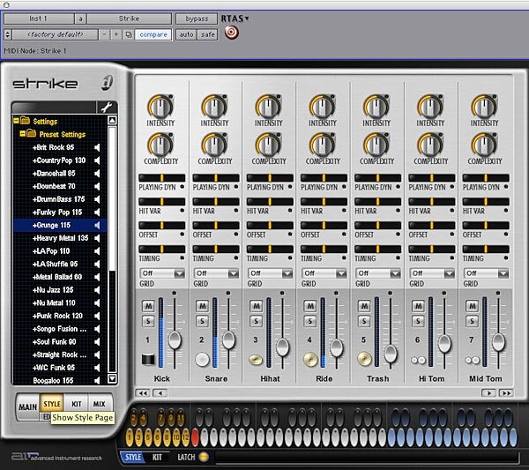Select the LA Shuffle 95 preset
The width and height of the screenshot is (529, 470).
55,264
